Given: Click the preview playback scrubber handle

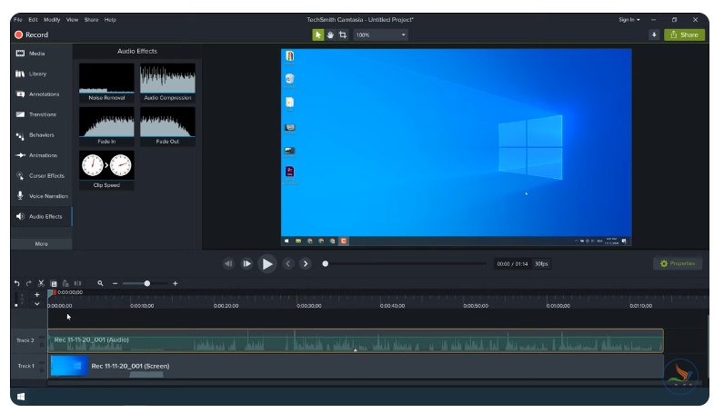Looking at the screenshot, I should click(x=325, y=263).
